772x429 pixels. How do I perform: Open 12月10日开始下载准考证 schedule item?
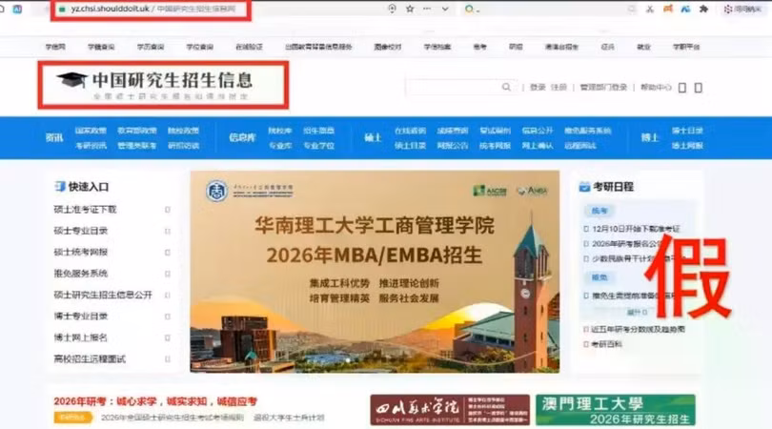coord(636,229)
